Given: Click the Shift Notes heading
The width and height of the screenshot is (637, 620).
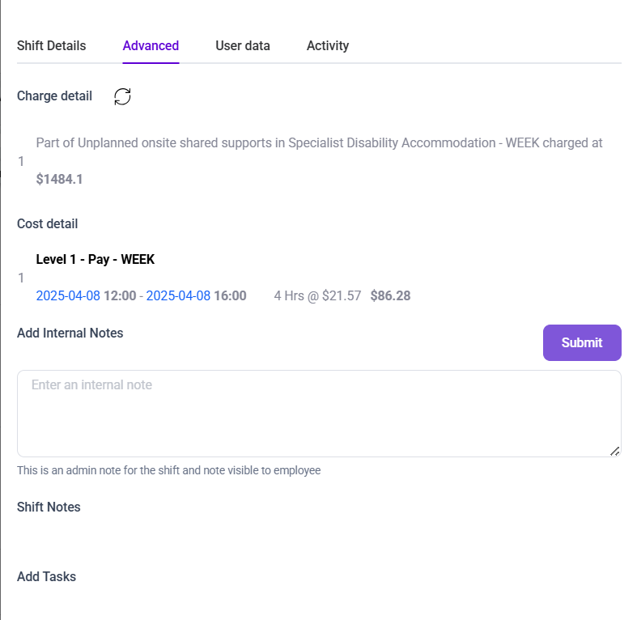Looking at the screenshot, I should [x=49, y=507].
